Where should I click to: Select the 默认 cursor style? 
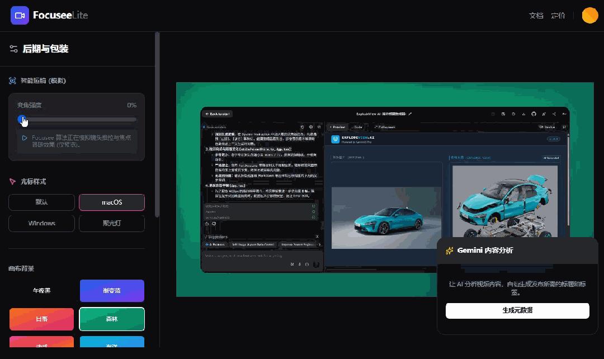point(41,202)
